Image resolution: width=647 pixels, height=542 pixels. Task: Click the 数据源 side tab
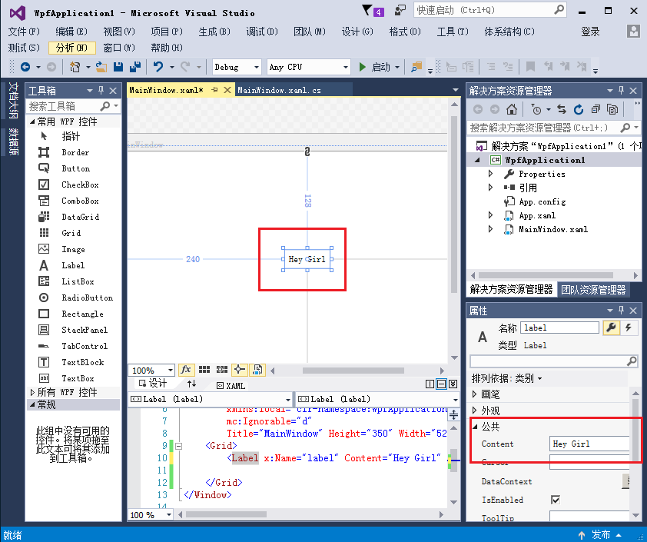14,141
